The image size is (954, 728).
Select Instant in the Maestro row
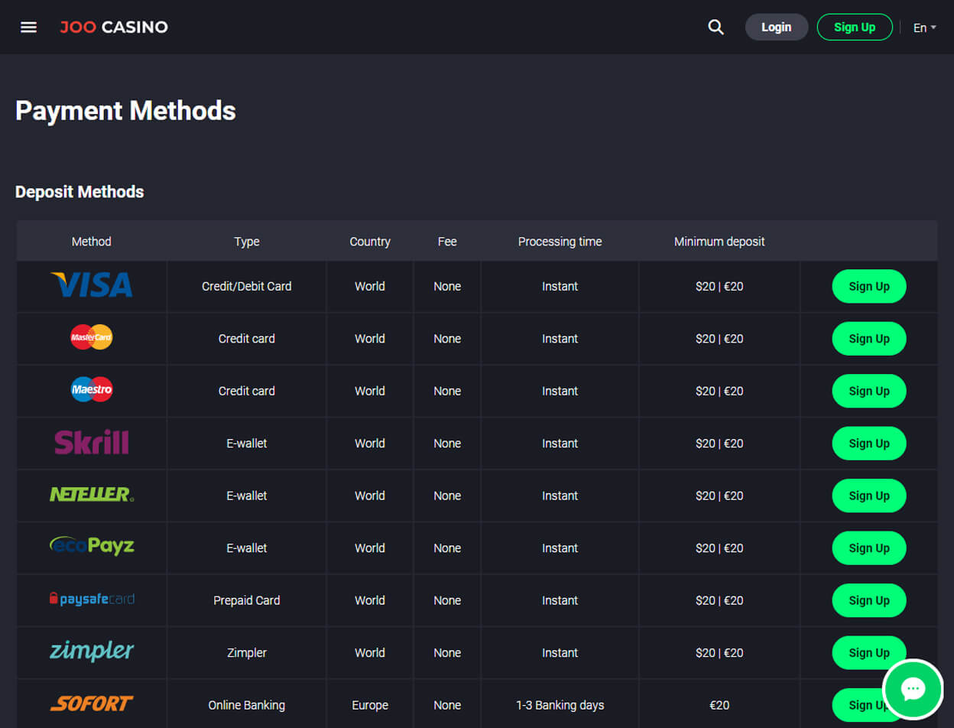pyautogui.click(x=560, y=391)
